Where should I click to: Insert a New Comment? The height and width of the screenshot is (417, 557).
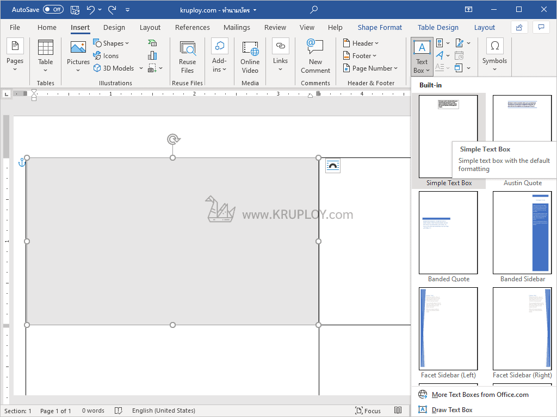click(315, 56)
